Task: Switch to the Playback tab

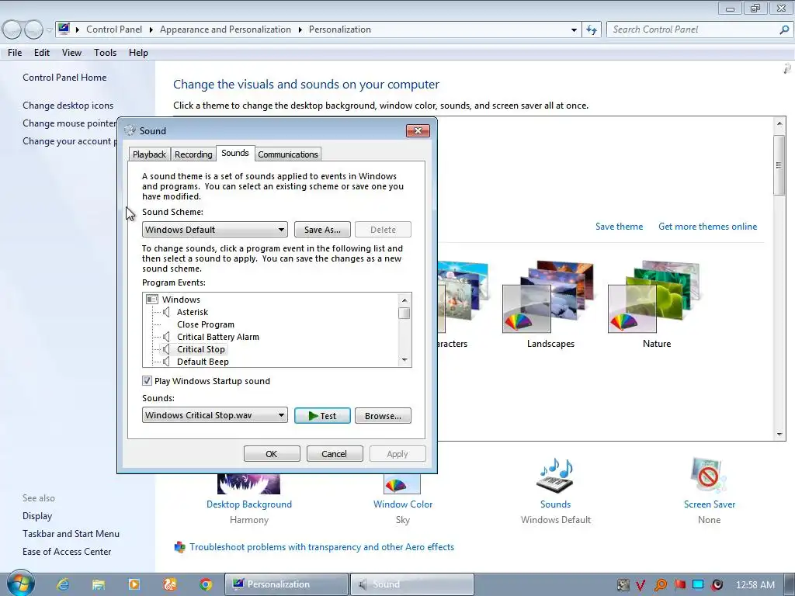Action: [149, 154]
